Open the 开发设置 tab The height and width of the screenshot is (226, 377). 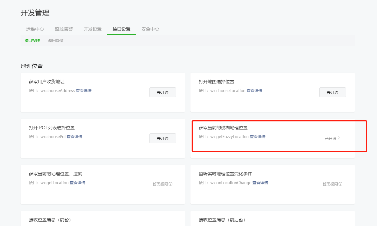pos(93,29)
